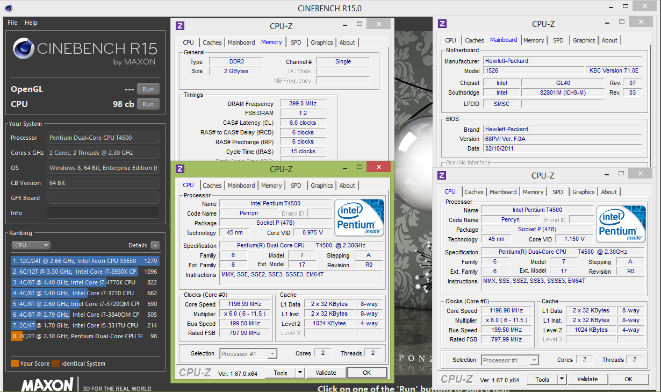Click Core VID value 1.150 V in white CPU-tab CPU-Z window

pos(574,239)
